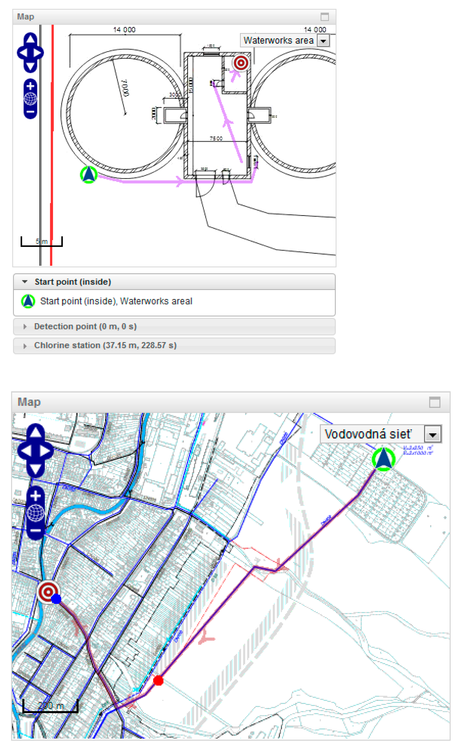Pan right in the Vodovodná sieť map
Screen dimensions: 460x751
[46, 451]
